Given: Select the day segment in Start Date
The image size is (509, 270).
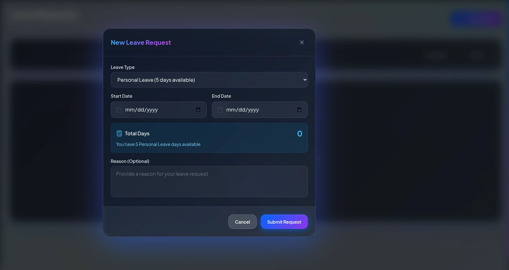Looking at the screenshot, I should pos(141,110).
